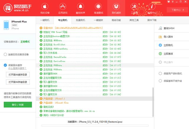Select the 正在发送 NORData log row

point(95,40)
